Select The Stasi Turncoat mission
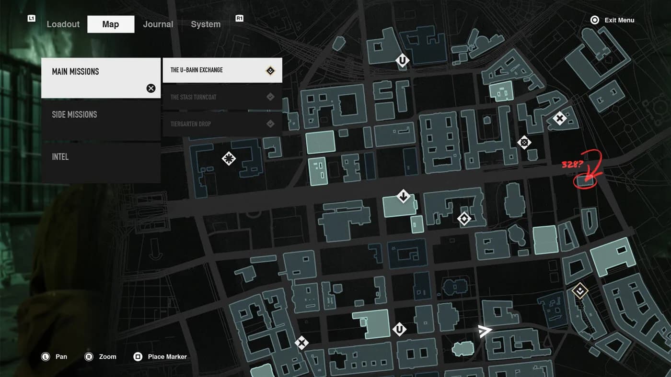The width and height of the screenshot is (671, 377). pos(222,97)
